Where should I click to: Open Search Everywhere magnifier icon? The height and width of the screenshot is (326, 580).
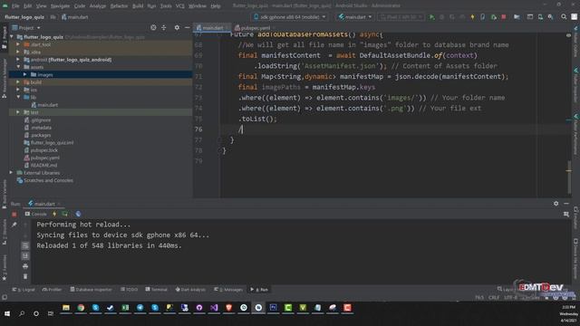coord(564,17)
